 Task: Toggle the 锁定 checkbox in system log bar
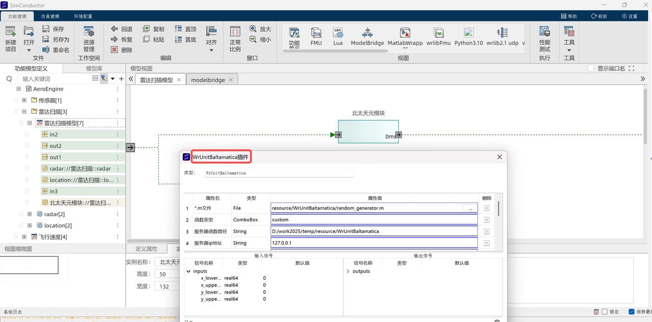pos(605,312)
